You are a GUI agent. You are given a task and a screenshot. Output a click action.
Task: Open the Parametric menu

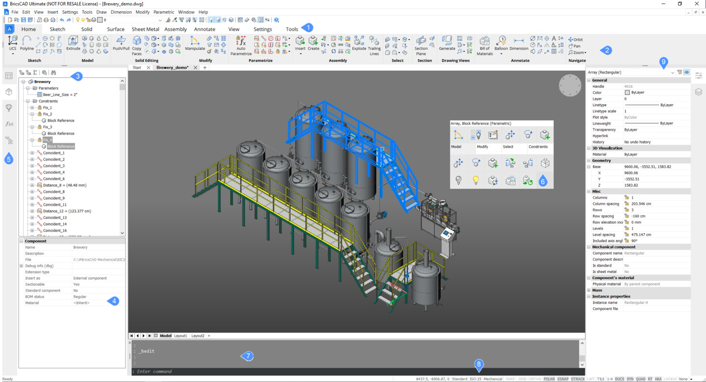[x=164, y=12]
